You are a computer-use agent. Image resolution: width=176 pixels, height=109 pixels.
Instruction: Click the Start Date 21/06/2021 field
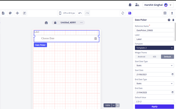[x=154, y=75]
